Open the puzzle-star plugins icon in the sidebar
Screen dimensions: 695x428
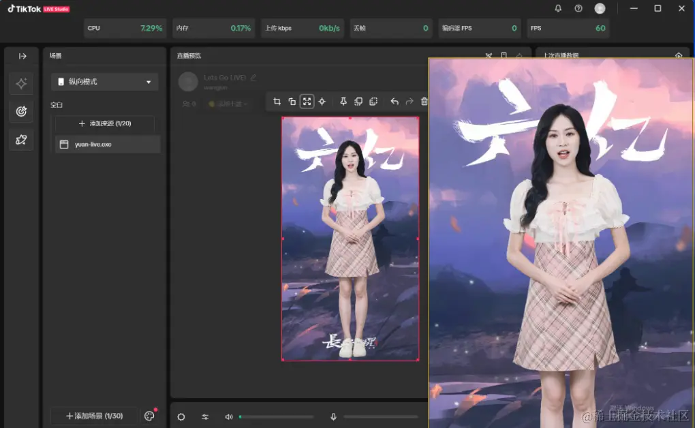coord(21,140)
